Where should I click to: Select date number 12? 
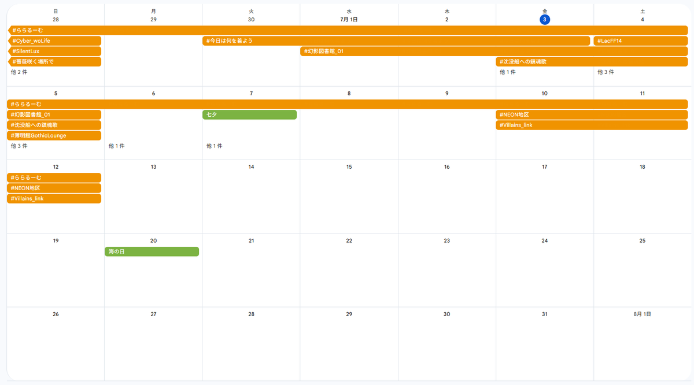click(56, 167)
